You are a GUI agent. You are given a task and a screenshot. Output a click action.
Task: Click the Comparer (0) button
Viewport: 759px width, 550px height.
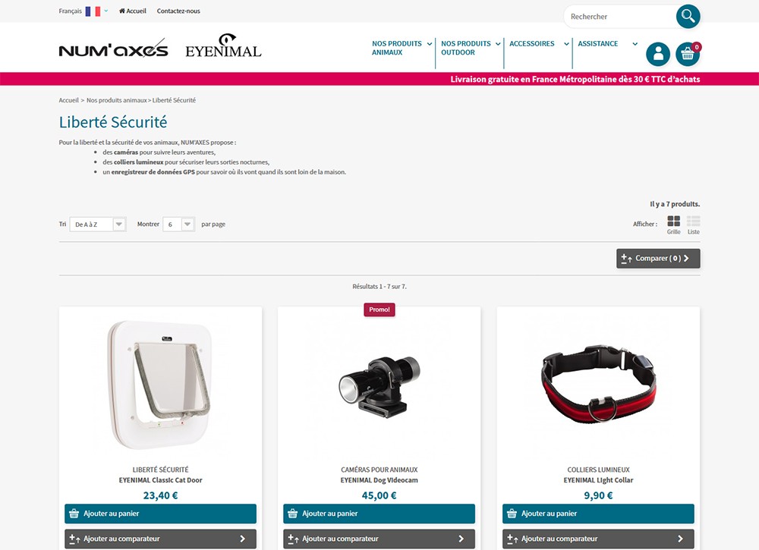click(658, 259)
